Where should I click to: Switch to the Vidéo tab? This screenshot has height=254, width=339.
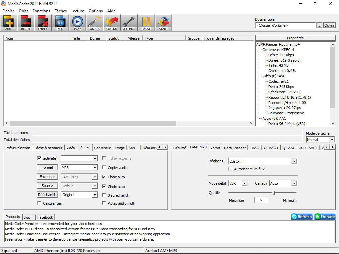tap(71, 148)
